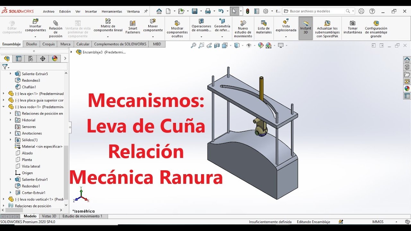Select Matriz de componente lineal tool
Image resolution: width=411 pixels, height=231 pixels.
point(108,26)
